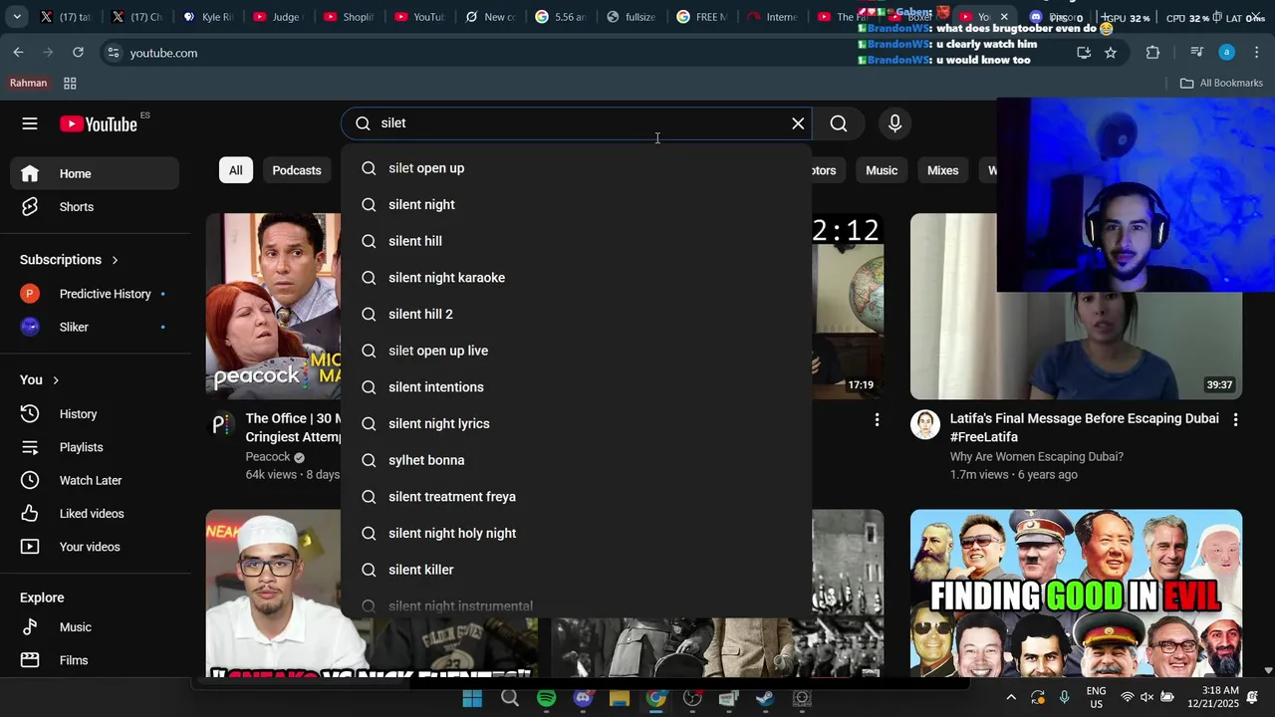The height and width of the screenshot is (717, 1275).
Task: Open channel link Why Are Women Escaping Dubai?
Action: (x=1036, y=457)
